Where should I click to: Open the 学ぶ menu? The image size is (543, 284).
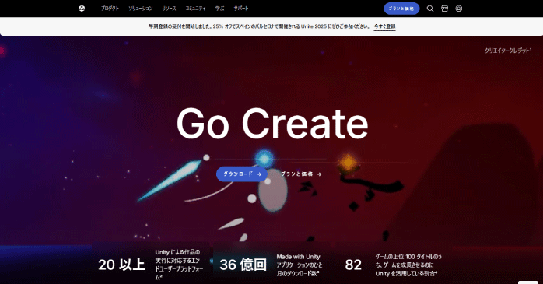click(x=219, y=9)
